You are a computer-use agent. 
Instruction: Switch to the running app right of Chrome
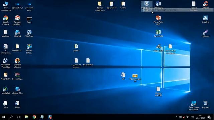tap(42, 117)
